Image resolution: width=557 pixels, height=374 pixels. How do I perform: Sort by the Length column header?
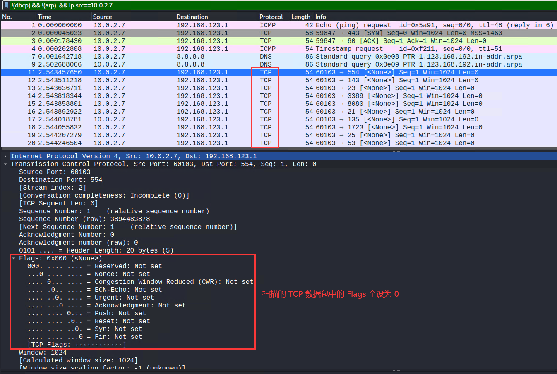(301, 17)
